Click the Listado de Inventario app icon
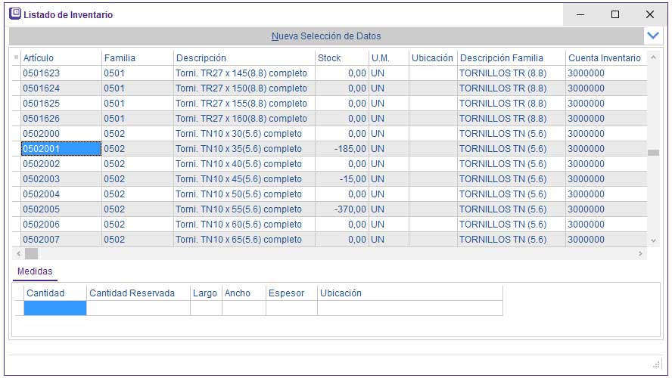 [x=14, y=14]
